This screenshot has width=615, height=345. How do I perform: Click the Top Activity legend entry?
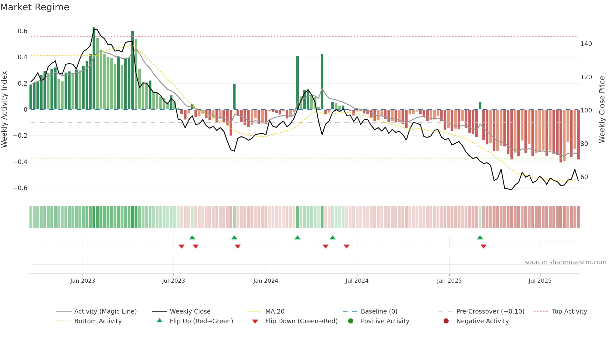coord(560,311)
